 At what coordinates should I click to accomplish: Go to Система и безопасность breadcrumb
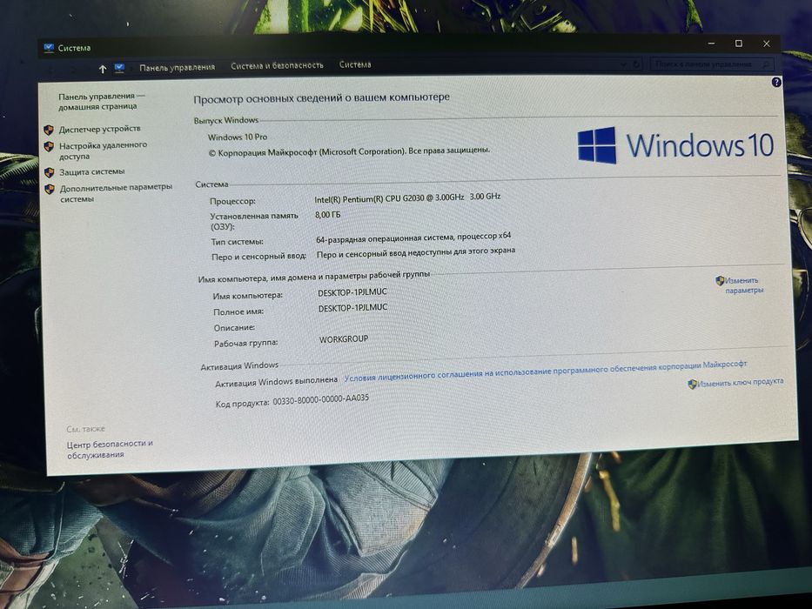pos(277,66)
